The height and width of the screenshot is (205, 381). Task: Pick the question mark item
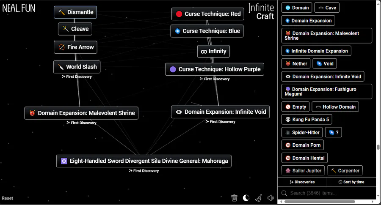coord(334,132)
